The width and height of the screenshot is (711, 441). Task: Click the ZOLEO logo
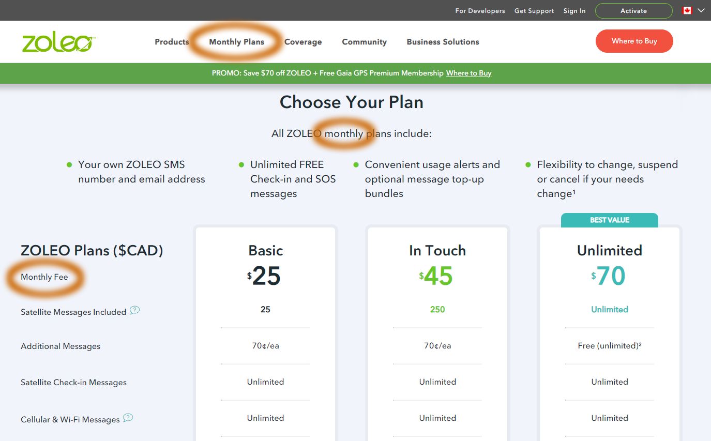(x=59, y=42)
